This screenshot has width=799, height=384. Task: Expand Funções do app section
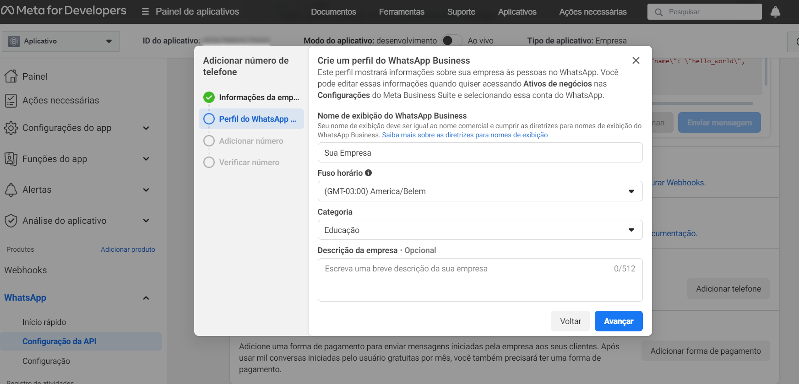[146, 159]
